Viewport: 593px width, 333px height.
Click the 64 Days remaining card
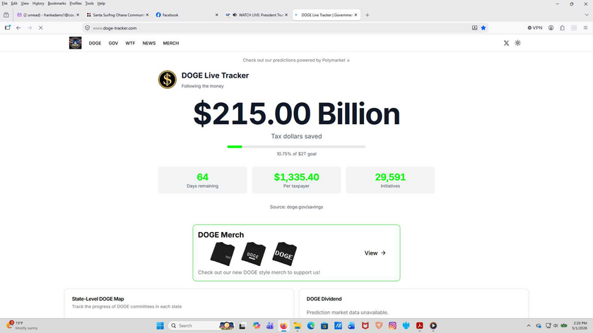tap(202, 180)
